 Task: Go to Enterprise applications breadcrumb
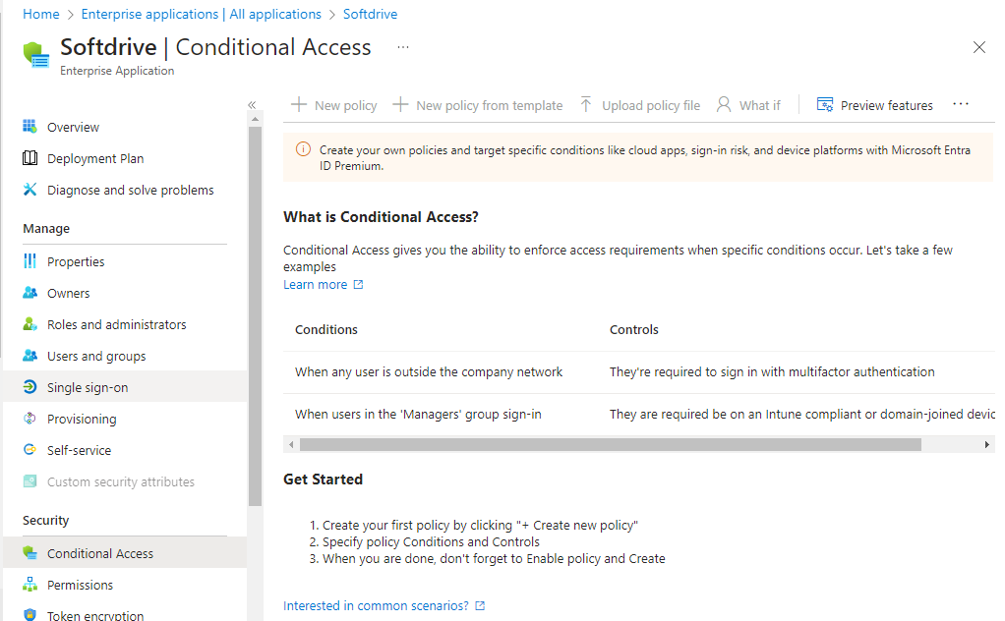click(x=202, y=14)
